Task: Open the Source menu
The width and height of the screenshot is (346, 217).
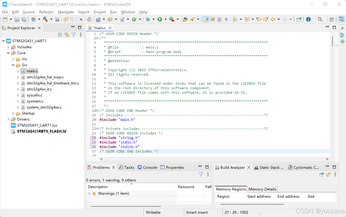Action: click(29, 12)
